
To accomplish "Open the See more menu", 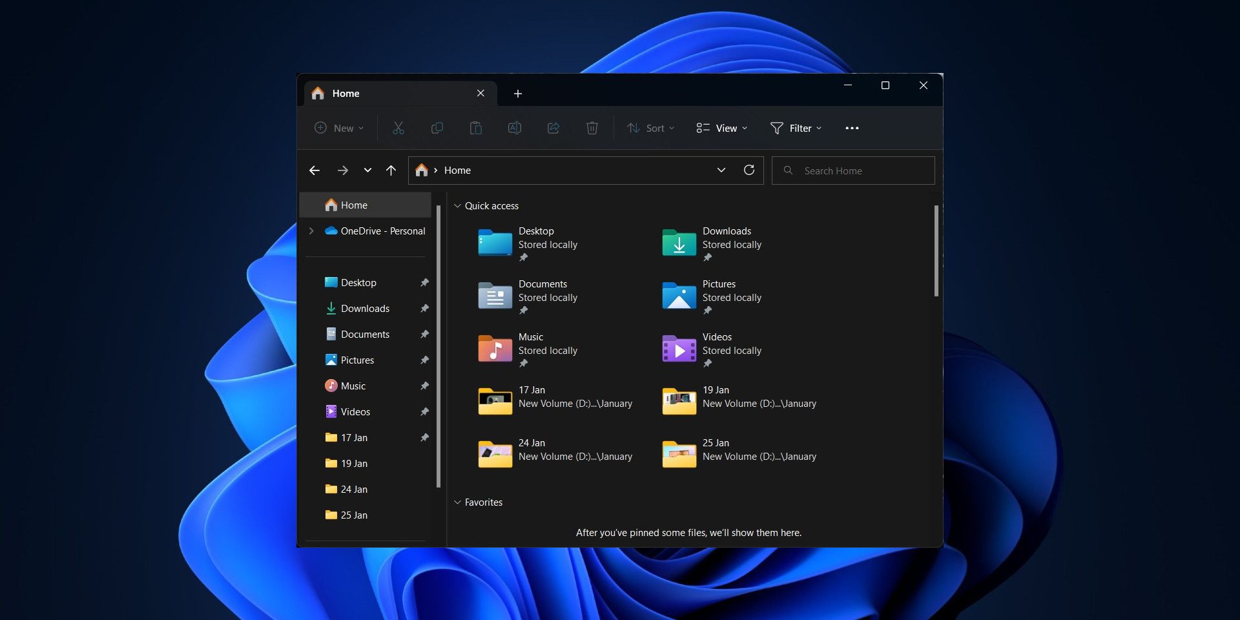I will coord(851,128).
